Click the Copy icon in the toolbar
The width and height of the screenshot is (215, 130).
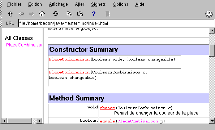pyautogui.click(x=69, y=14)
